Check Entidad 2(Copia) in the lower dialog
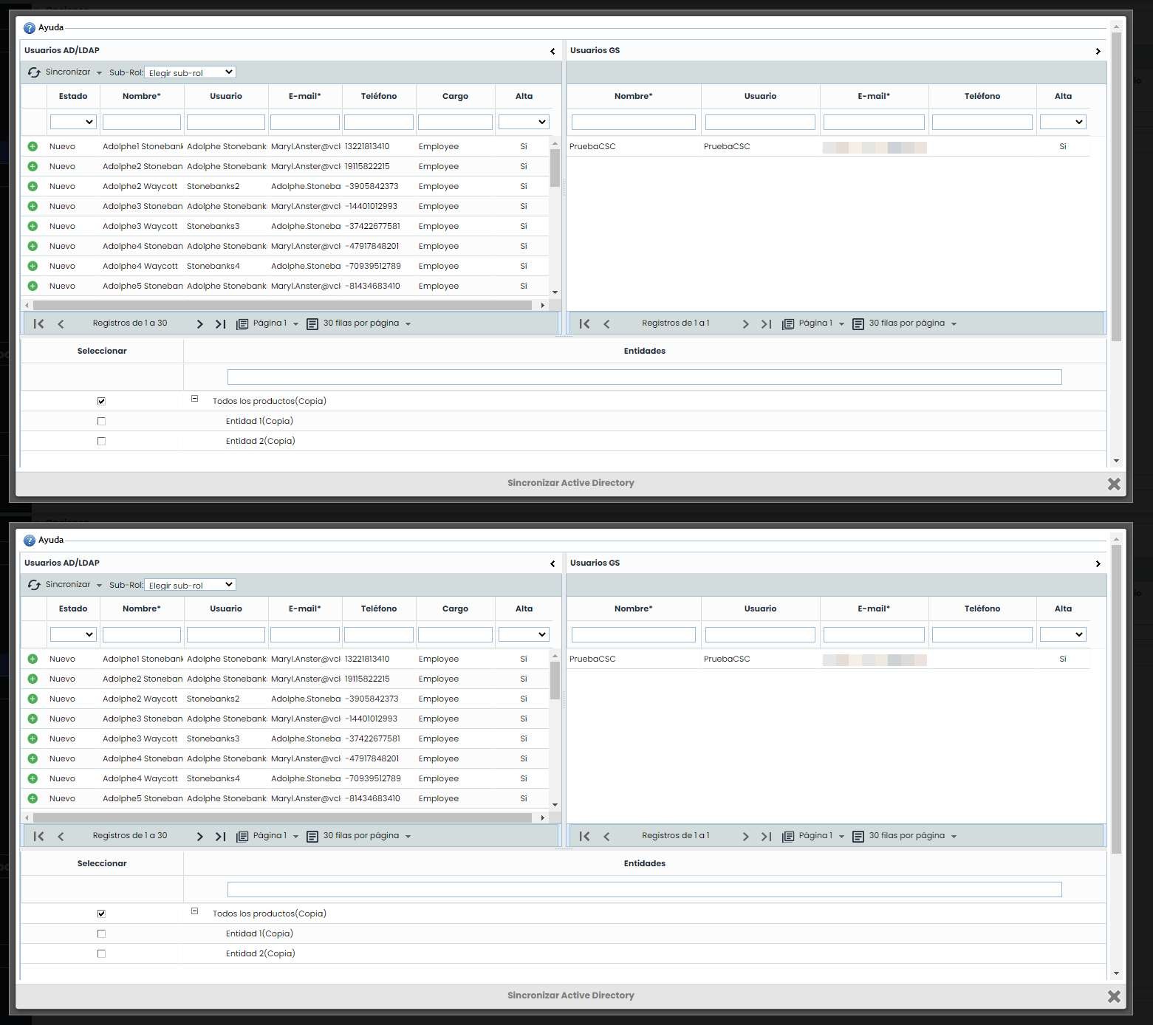1153x1025 pixels. tap(101, 953)
